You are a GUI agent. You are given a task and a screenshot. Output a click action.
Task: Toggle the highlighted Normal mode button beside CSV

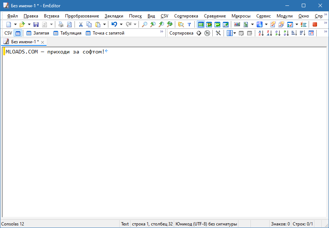pos(18,33)
